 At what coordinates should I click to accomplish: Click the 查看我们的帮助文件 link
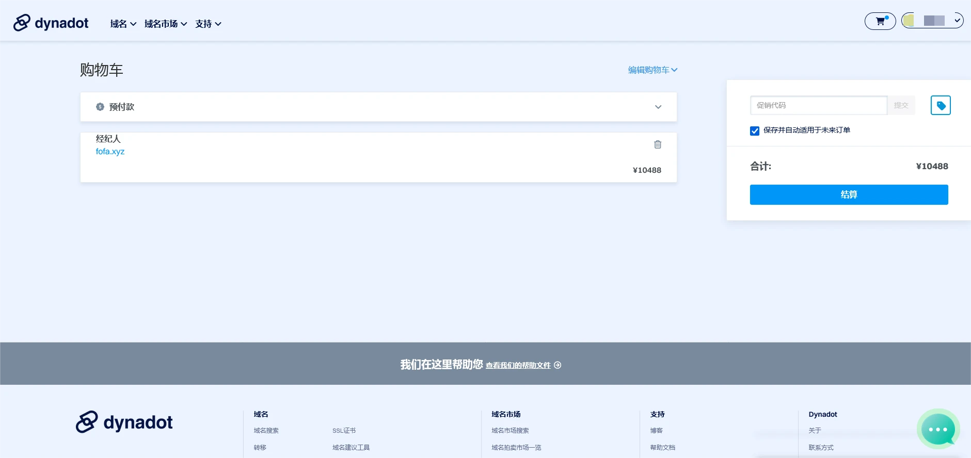pyautogui.click(x=518, y=365)
